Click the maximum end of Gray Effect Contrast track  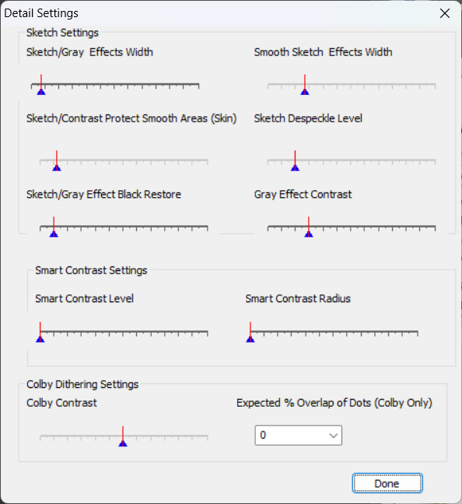coord(435,227)
